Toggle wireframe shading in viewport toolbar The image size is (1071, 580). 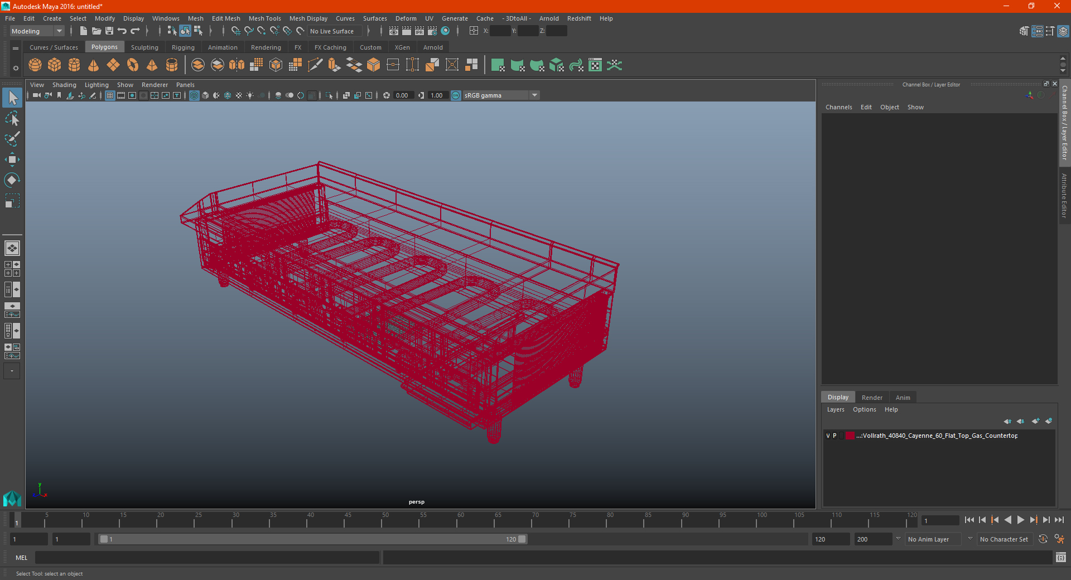point(194,95)
